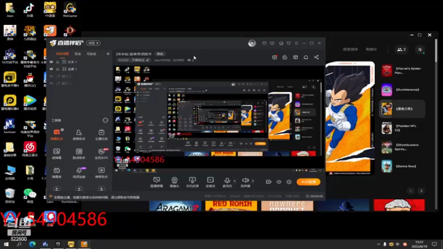Image resolution: width=443 pixels, height=249 pixels.
Task: Click the user avatar in 直播伴侣 title bar
Action: click(x=252, y=43)
